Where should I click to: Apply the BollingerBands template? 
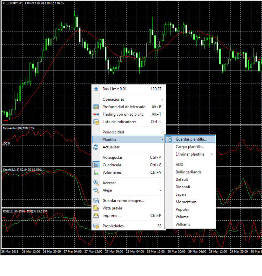click(x=190, y=172)
